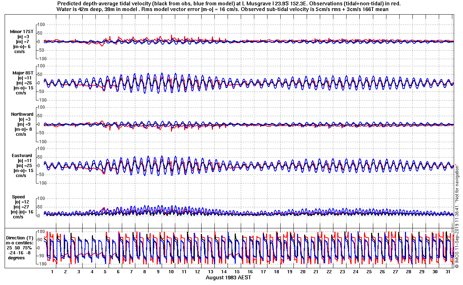463x285 pixels.
Task: Click the day "5" label on the date axis
Action: pyautogui.click(x=105, y=271)
